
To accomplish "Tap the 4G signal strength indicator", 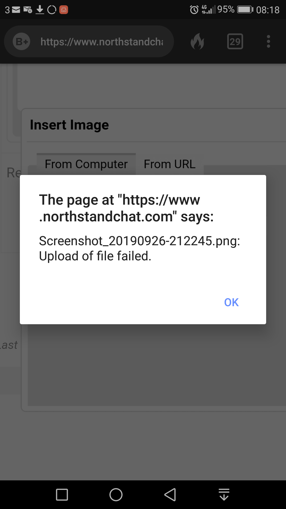I will pyautogui.click(x=208, y=10).
